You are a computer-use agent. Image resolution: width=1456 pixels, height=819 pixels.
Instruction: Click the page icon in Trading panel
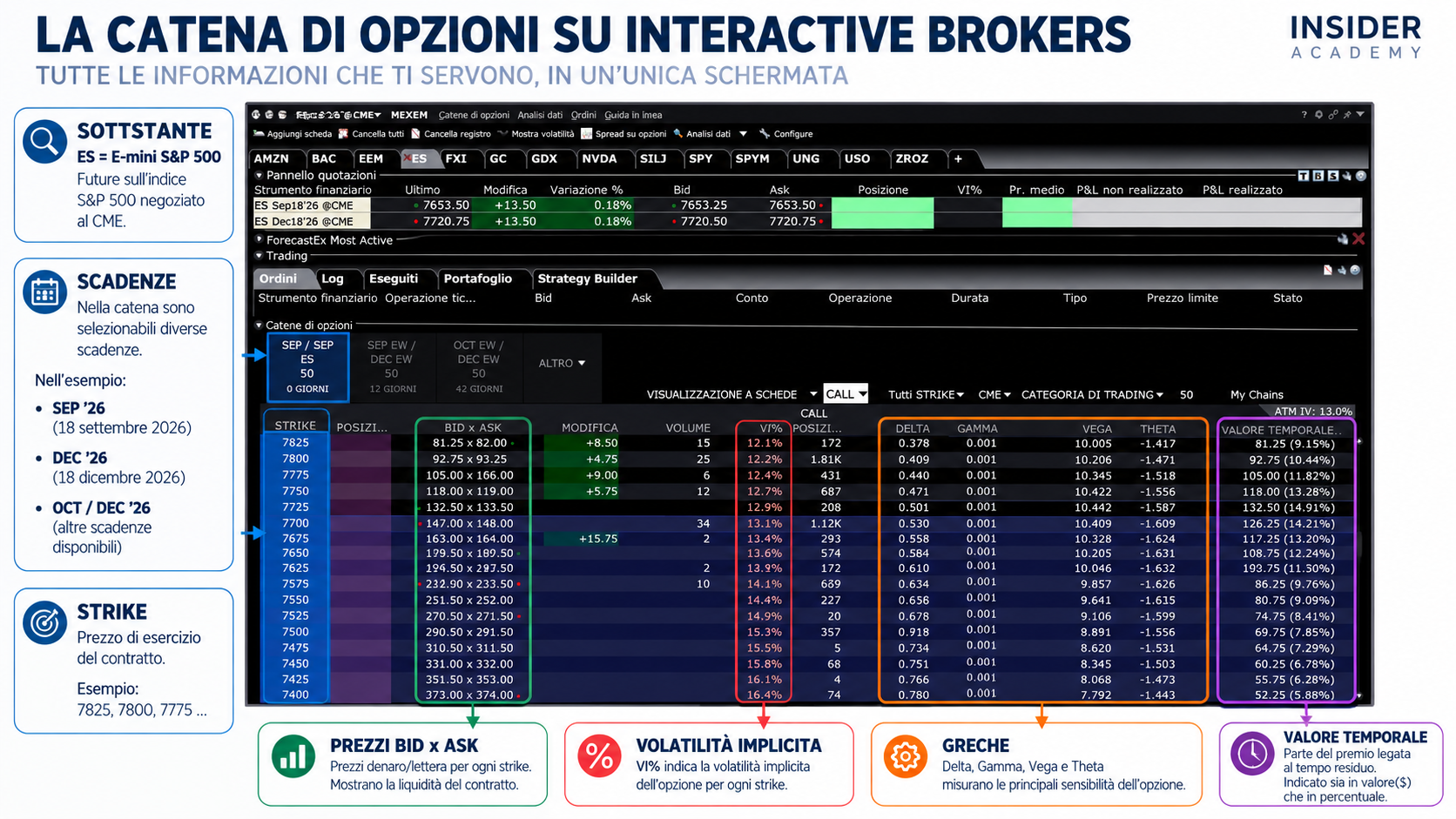pyautogui.click(x=1327, y=270)
